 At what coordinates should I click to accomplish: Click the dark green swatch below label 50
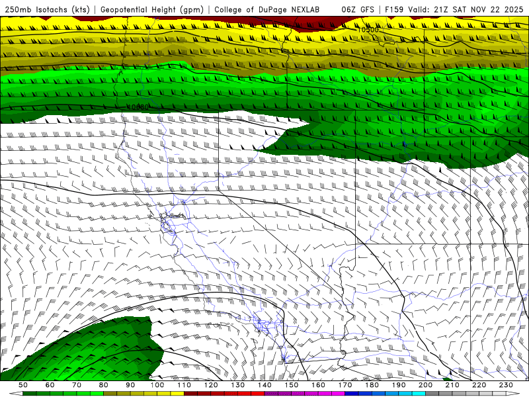[x=30, y=394]
